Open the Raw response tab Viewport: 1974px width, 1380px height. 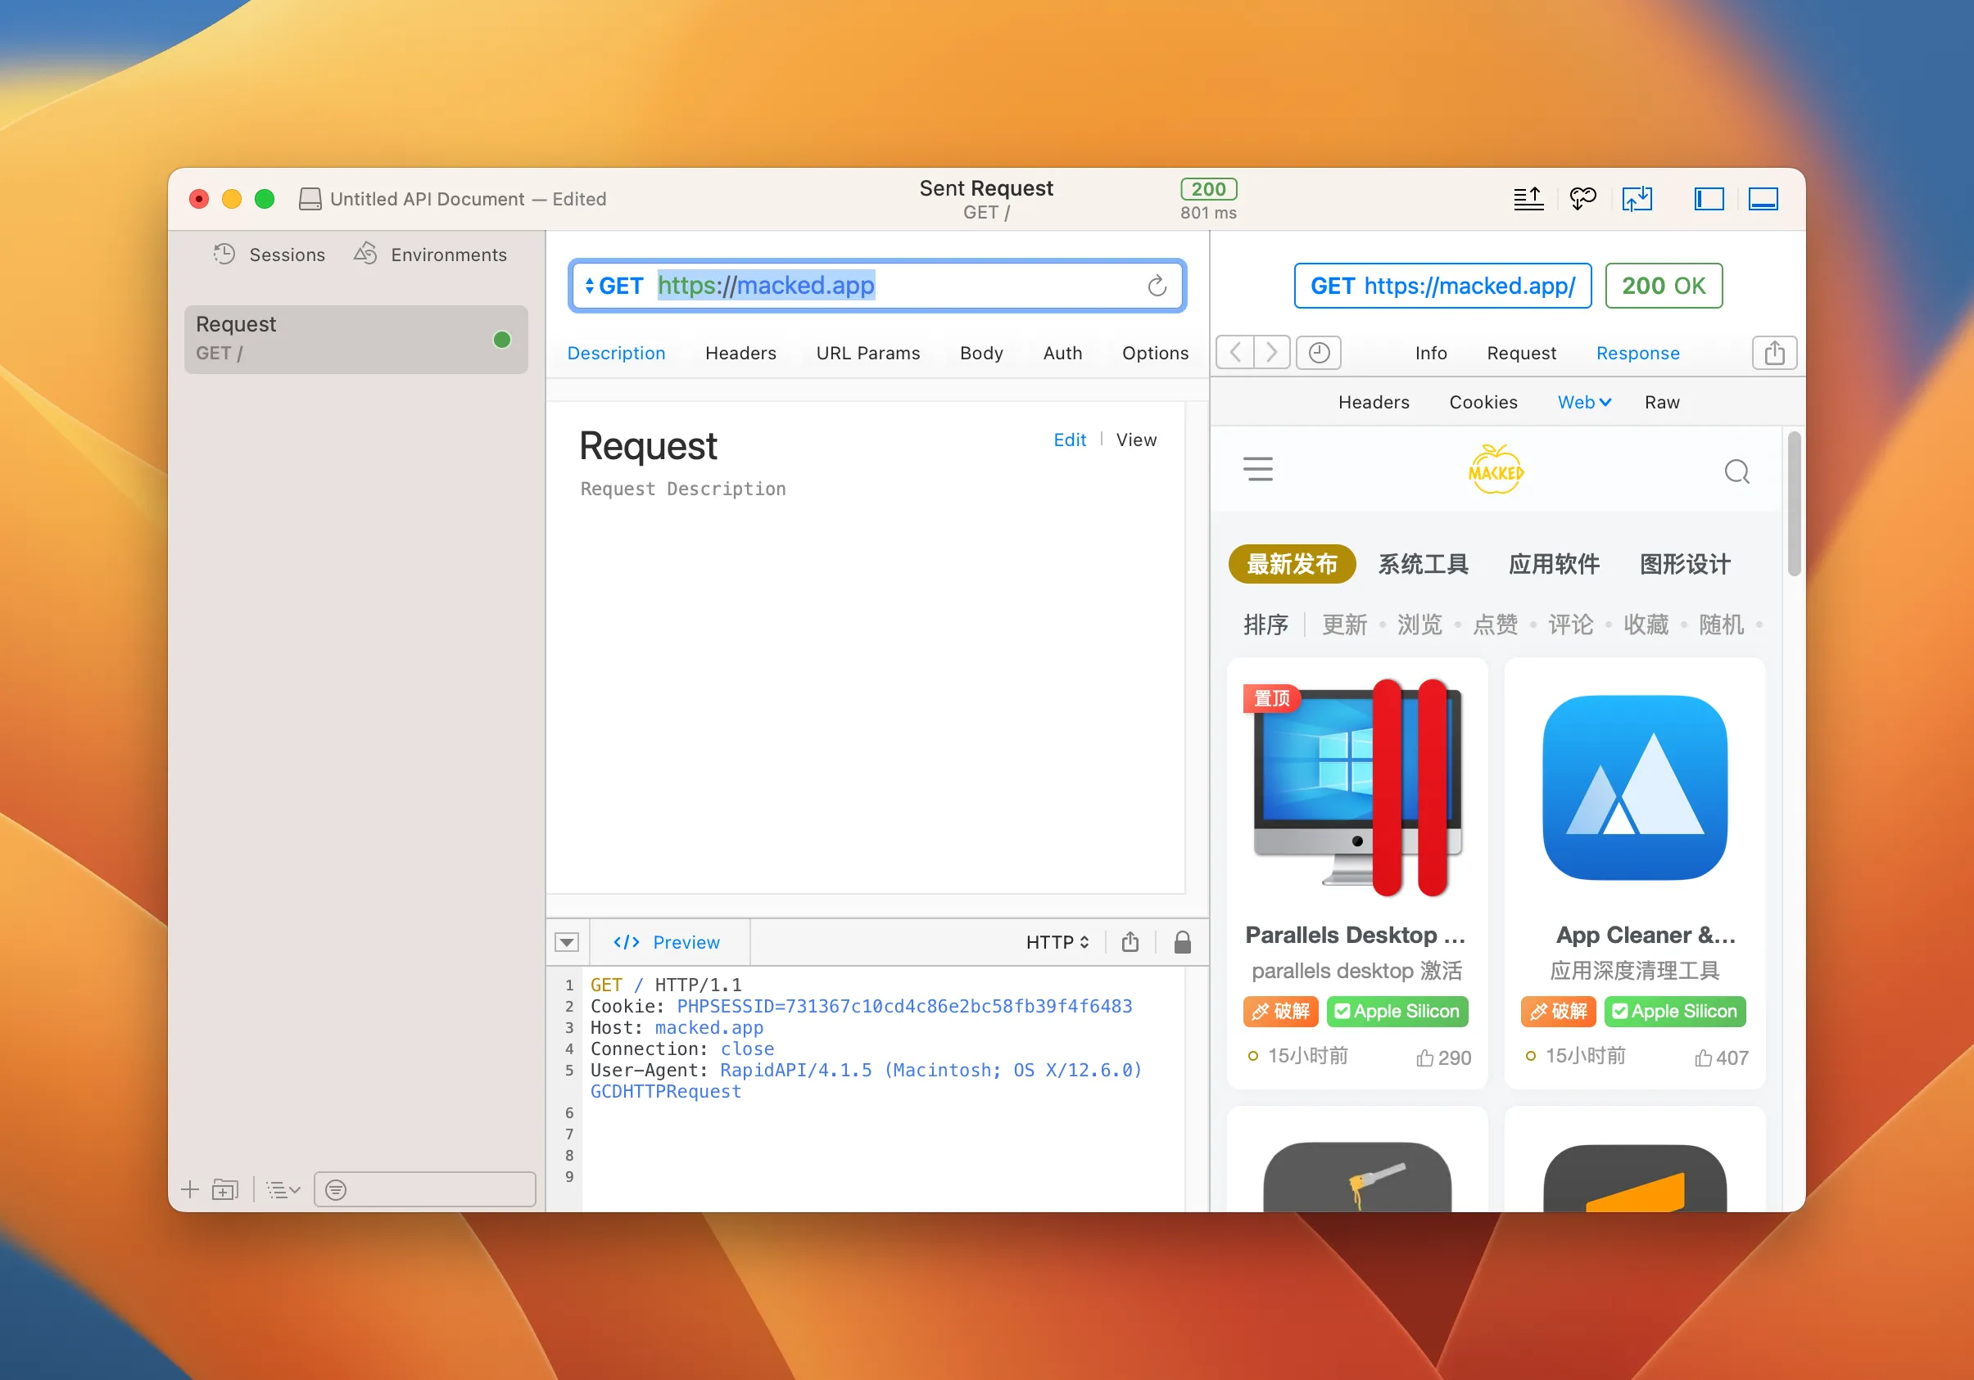coord(1661,402)
